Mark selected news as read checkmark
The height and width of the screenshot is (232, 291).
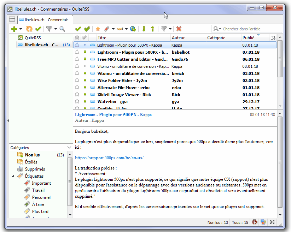[78, 29]
